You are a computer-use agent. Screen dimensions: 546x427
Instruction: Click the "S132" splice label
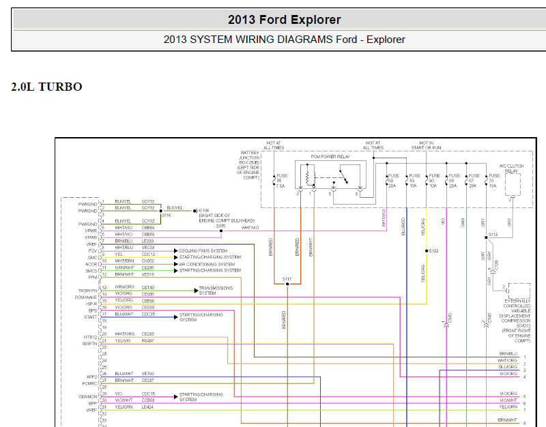(433, 250)
